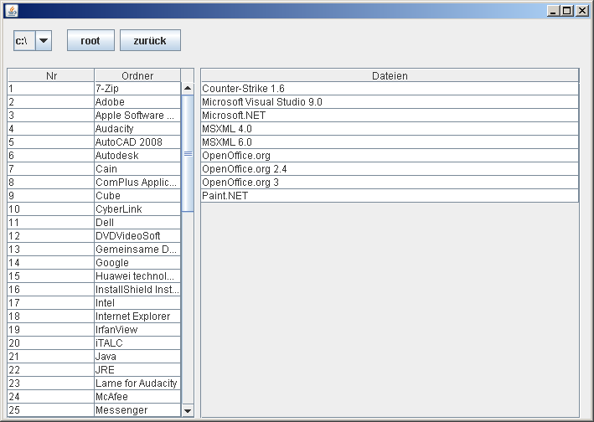Click the Nr cell 17
Viewport: 594px width, 422px height.
coord(51,303)
